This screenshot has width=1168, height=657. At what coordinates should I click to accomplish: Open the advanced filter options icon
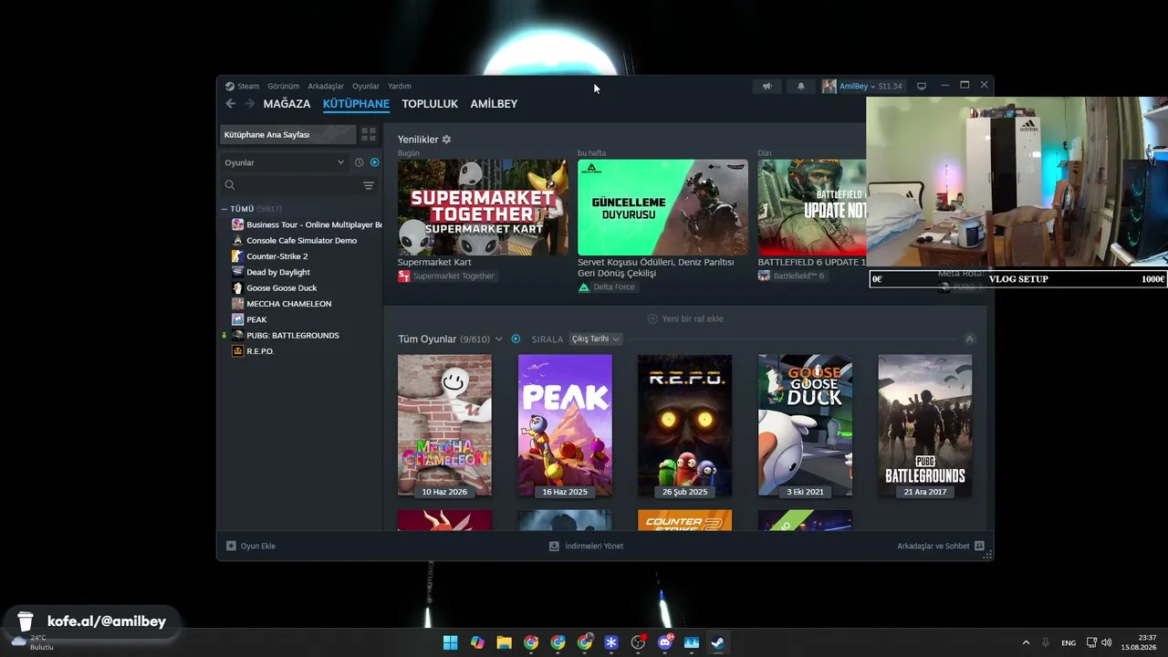pyautogui.click(x=369, y=185)
